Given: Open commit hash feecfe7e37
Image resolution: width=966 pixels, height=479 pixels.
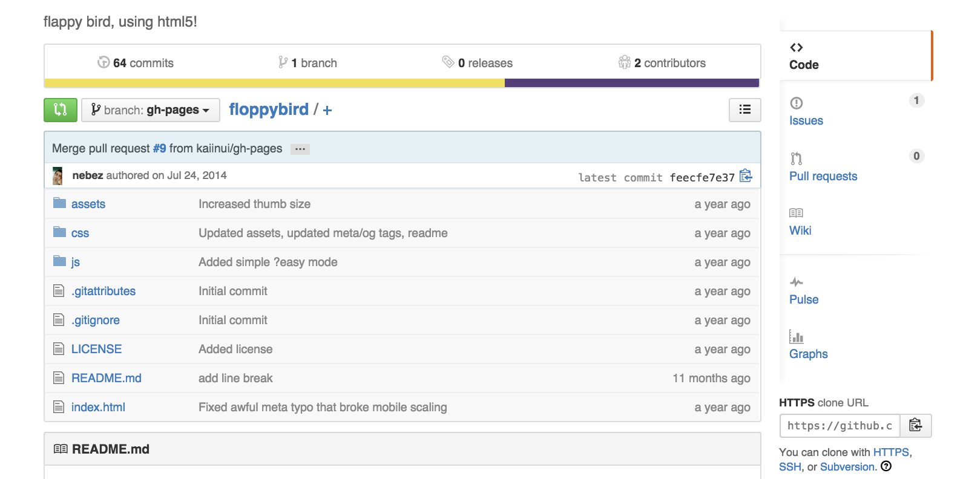Looking at the screenshot, I should pos(702,177).
